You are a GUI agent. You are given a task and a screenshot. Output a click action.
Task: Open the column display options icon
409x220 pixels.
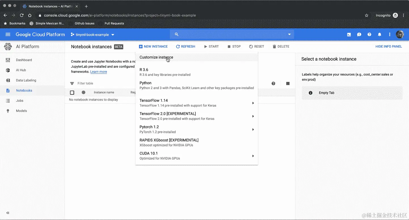(288, 84)
